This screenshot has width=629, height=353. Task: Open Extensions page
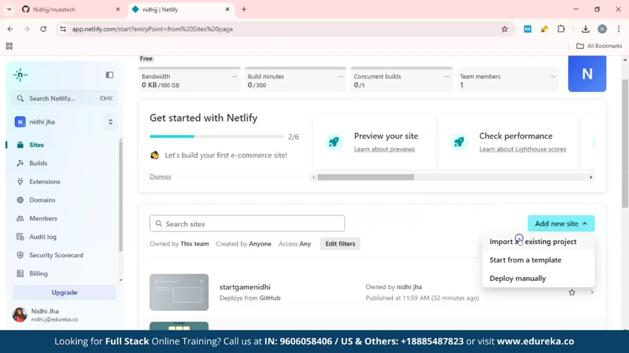click(45, 181)
